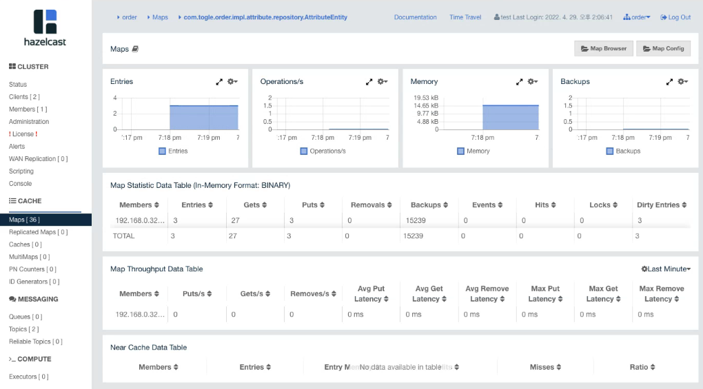The height and width of the screenshot is (389, 703).
Task: Toggle the Backups legend series
Action: [623, 151]
